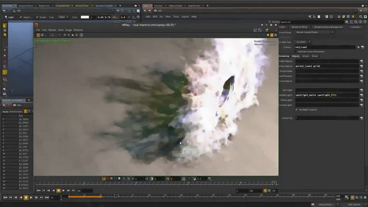Switch to the Render View tab
Viewport: 368px width, 207px height.
[x=44, y=6]
